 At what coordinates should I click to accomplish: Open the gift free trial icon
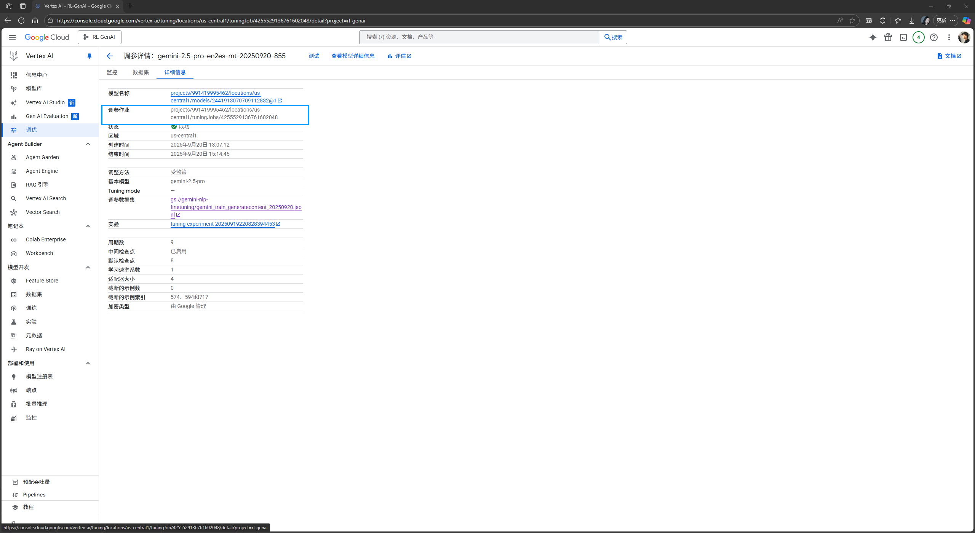click(888, 37)
